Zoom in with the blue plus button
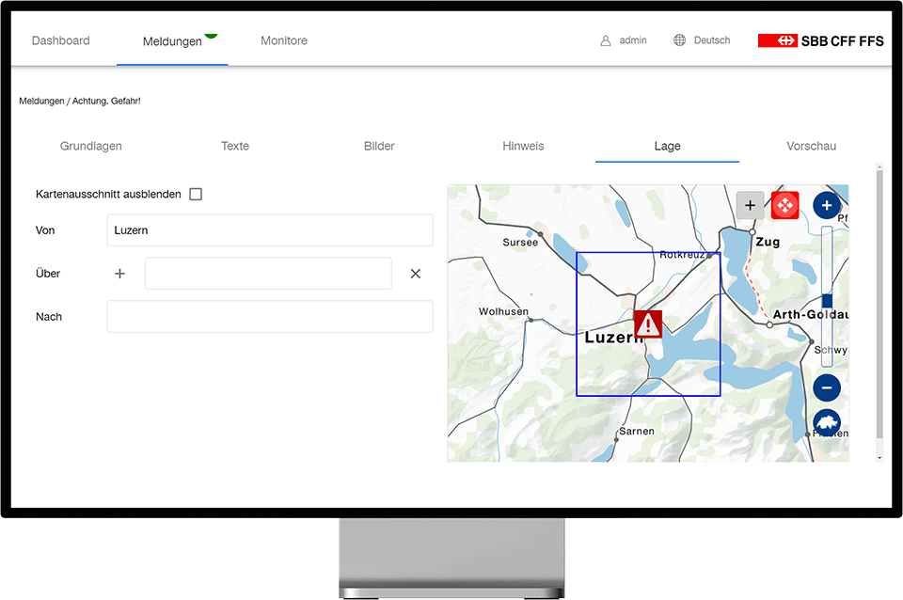Viewport: 903px width, 600px height. (826, 205)
